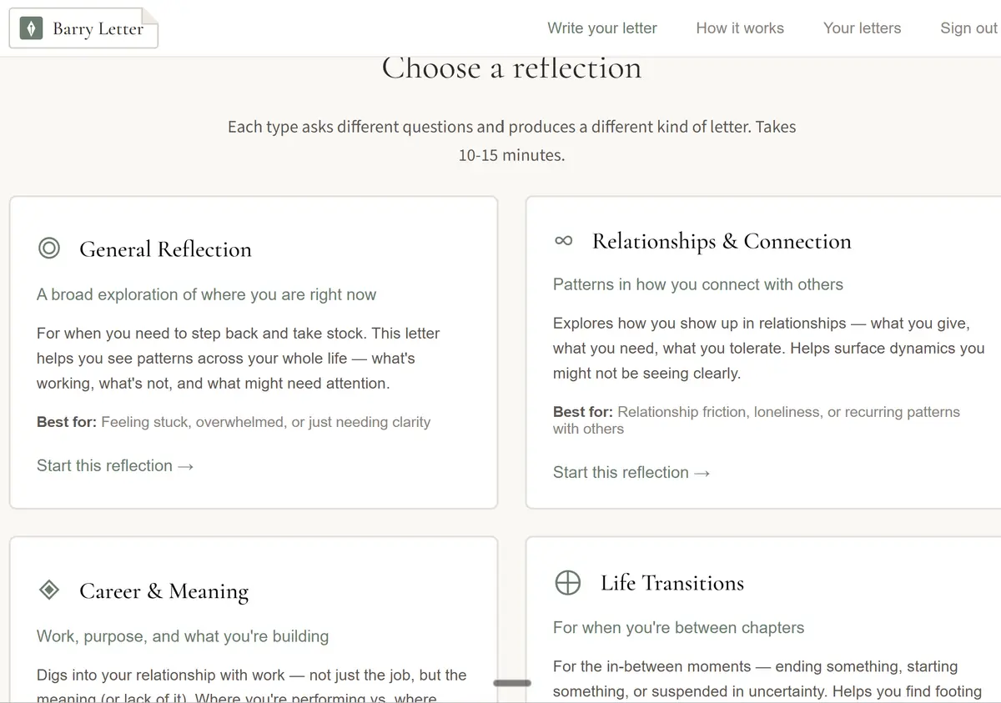Click the Barry Letter leaf logo icon
Screen dimensions: 1001x703
click(31, 29)
